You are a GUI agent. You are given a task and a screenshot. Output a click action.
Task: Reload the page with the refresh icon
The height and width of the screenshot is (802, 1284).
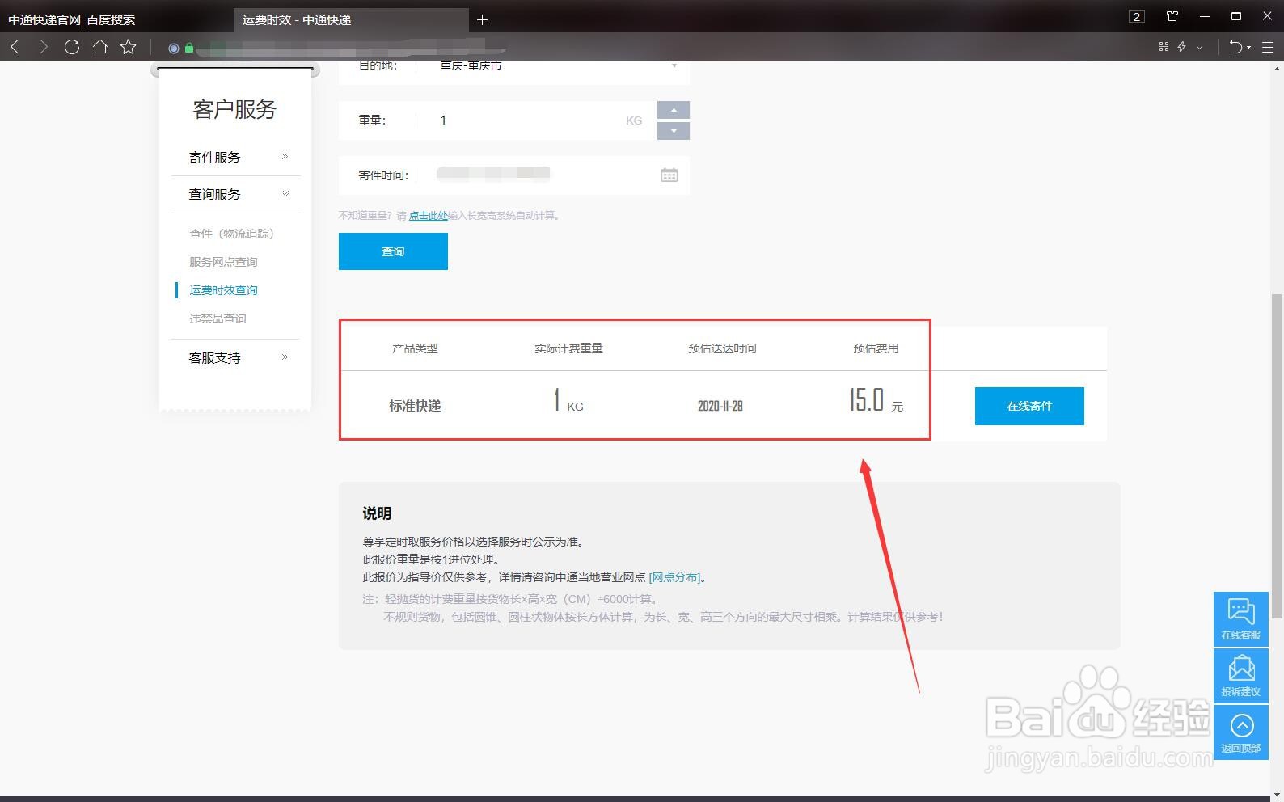click(x=72, y=47)
